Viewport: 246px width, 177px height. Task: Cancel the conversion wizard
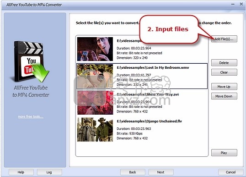(230, 172)
